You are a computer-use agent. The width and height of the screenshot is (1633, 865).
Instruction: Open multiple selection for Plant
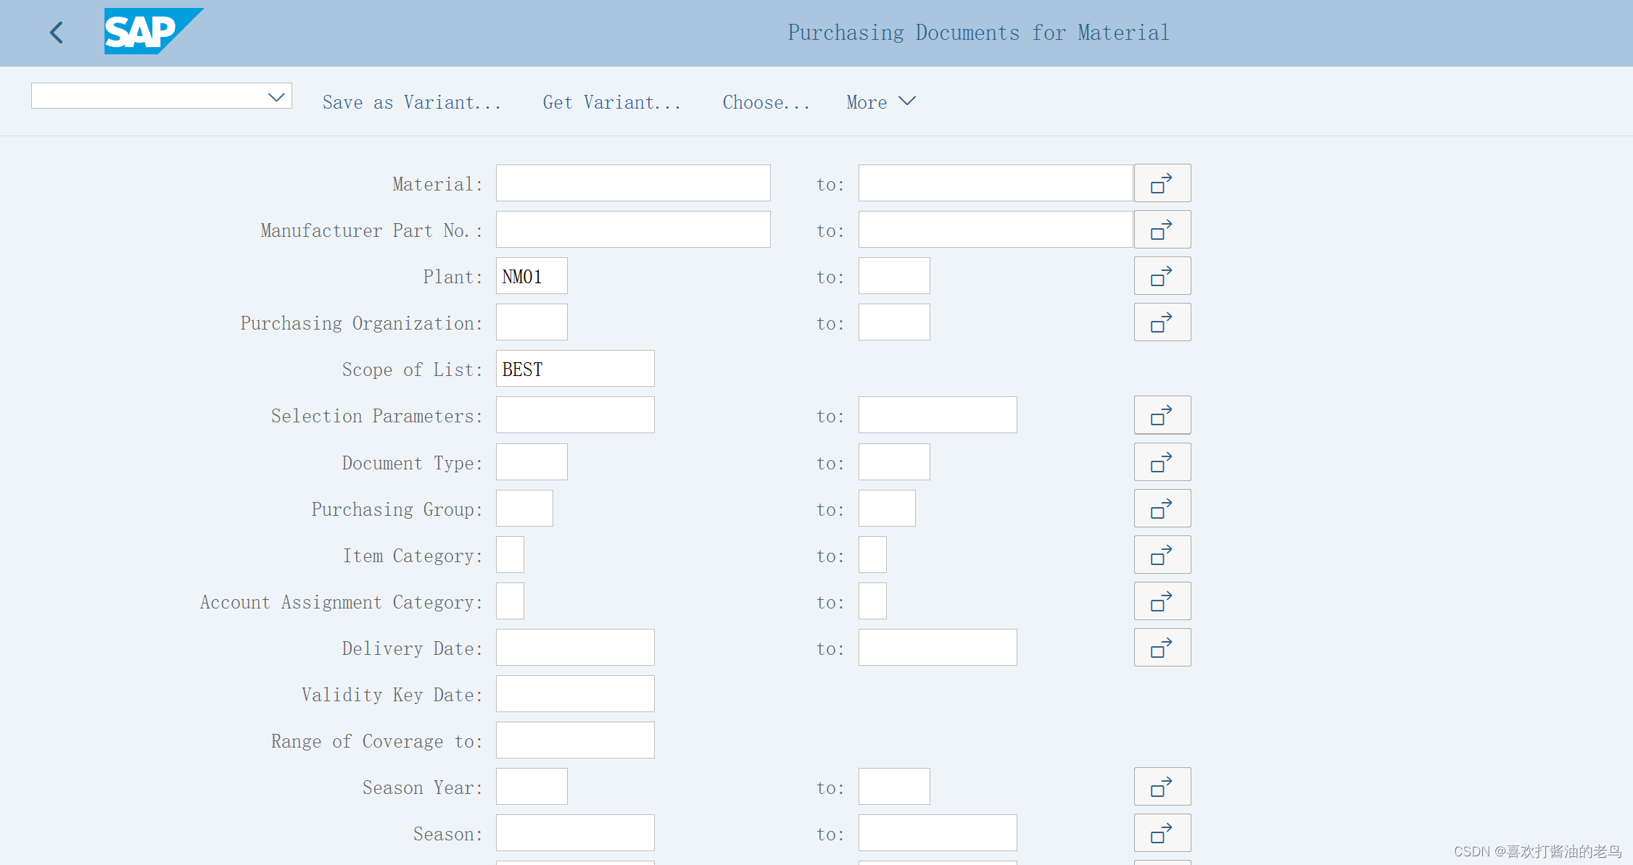(1162, 275)
